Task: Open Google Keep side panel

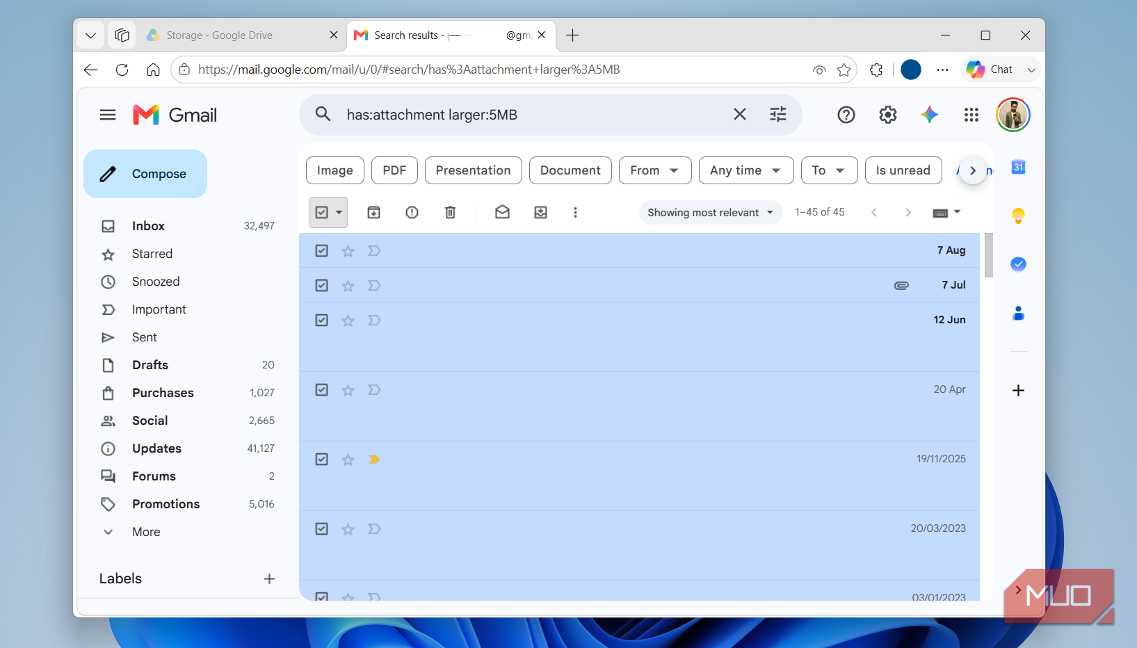Action: click(1019, 216)
